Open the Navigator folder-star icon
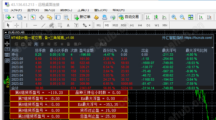The image size is (216, 120). tap(49, 17)
